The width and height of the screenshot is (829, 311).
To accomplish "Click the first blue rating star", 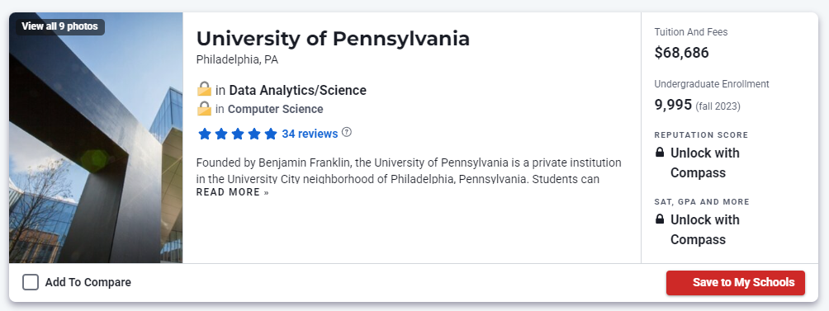I will tap(205, 134).
